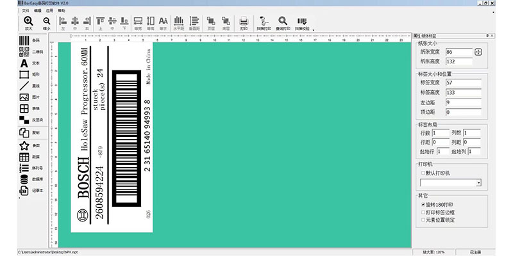The height and width of the screenshot is (256, 513).
Task: Click the column count (列数) field
Action: click(471, 133)
